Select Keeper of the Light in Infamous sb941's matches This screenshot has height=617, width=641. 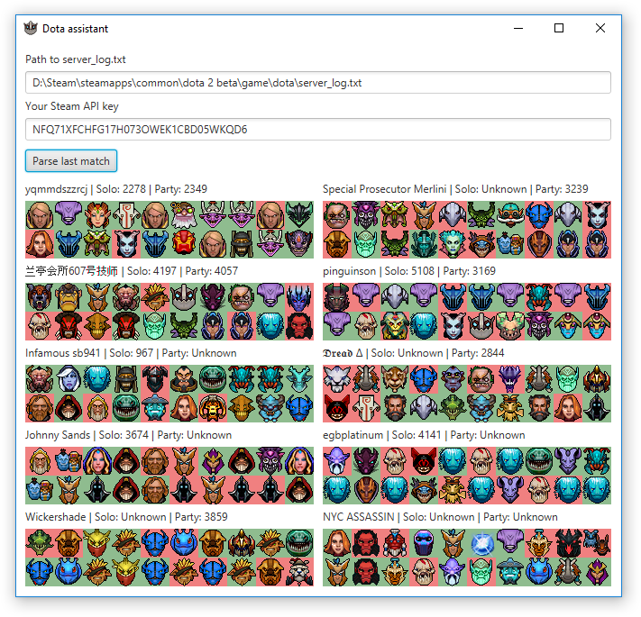click(97, 408)
